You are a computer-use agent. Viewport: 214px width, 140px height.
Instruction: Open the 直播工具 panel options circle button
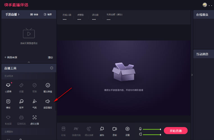pos(52,68)
